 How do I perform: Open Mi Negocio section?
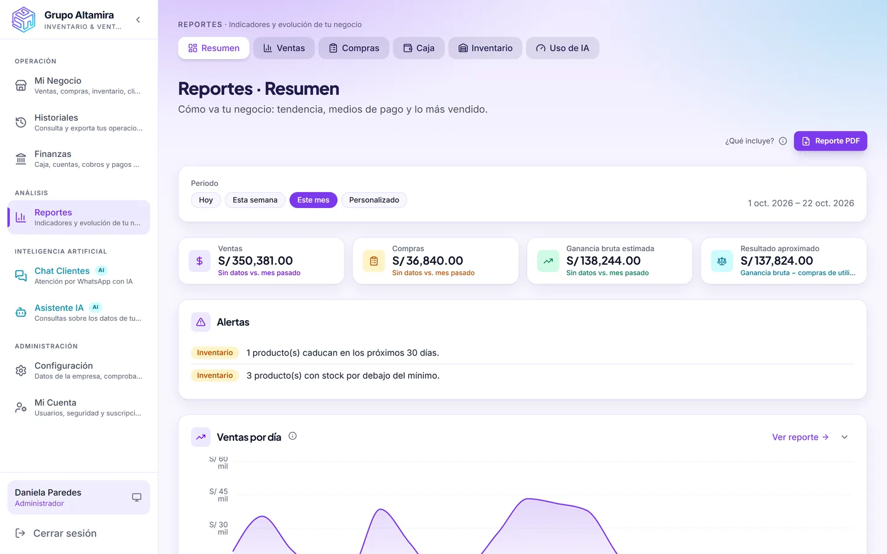tap(79, 86)
